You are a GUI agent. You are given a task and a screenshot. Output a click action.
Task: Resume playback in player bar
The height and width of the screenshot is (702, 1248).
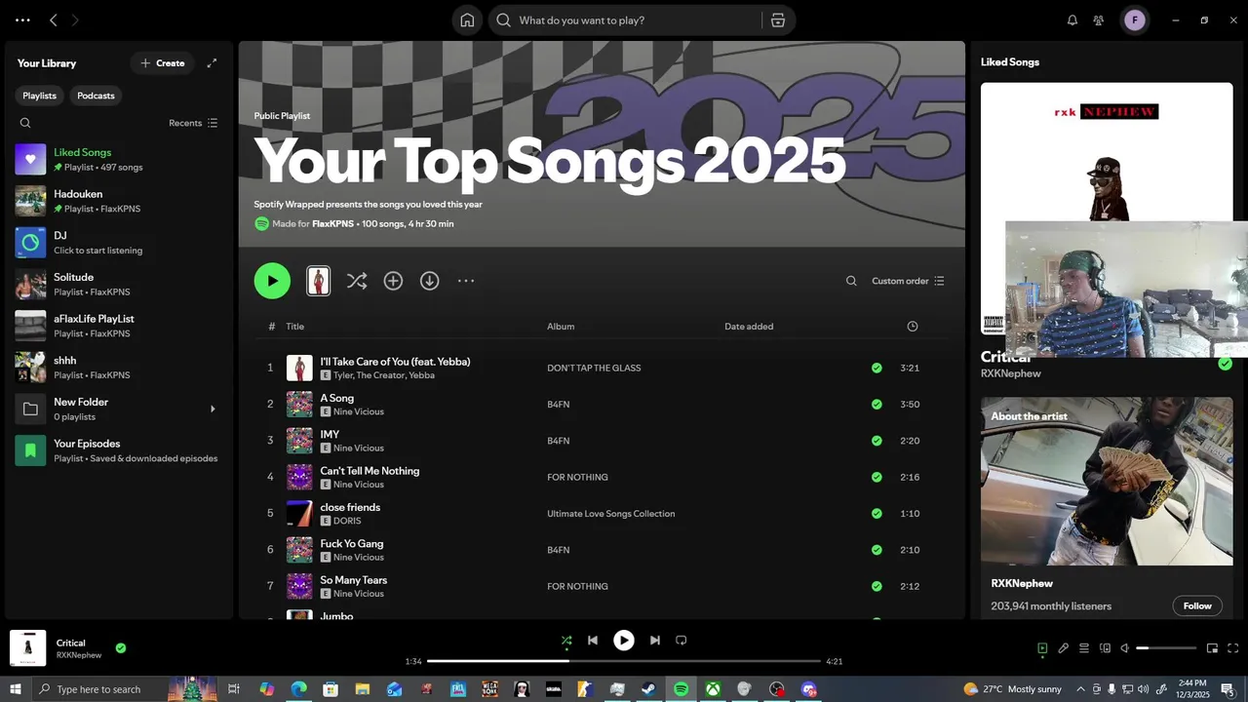(x=624, y=641)
